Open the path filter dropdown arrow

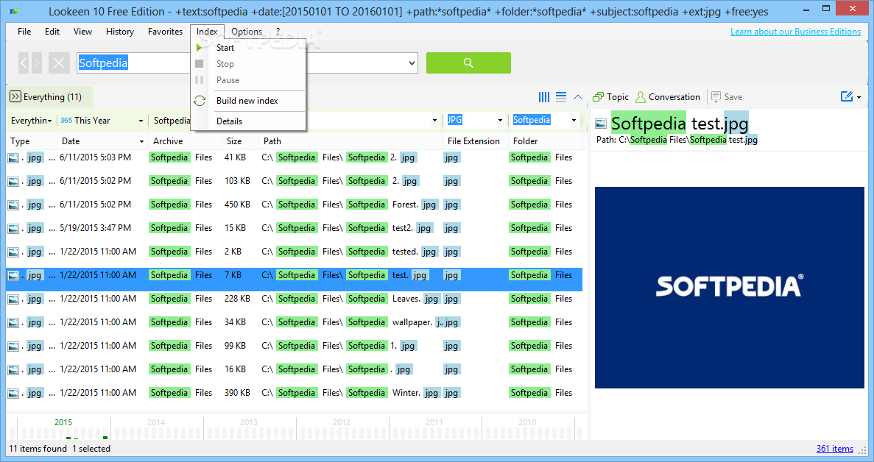[434, 120]
